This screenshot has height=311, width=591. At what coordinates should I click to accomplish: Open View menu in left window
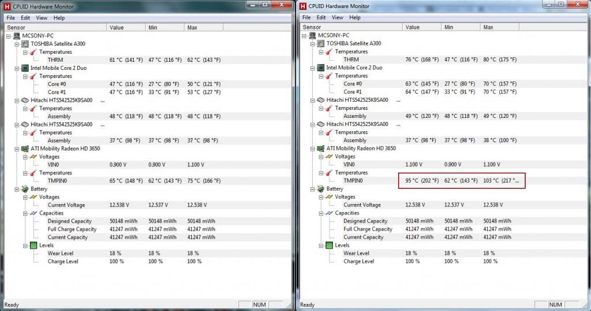point(42,18)
